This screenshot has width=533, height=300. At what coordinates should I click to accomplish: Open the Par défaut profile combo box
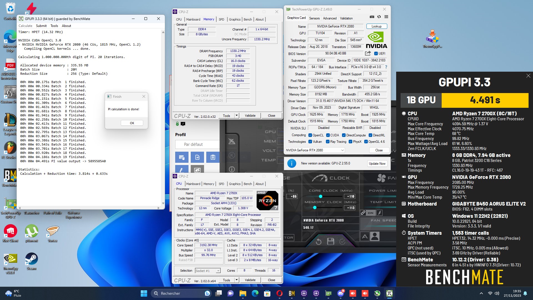click(x=197, y=144)
